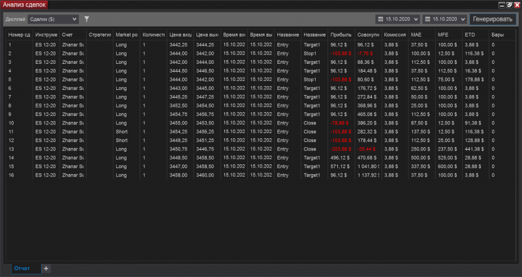Select cumulative value 470,68 $
The image size is (522, 277).
(x=367, y=158)
